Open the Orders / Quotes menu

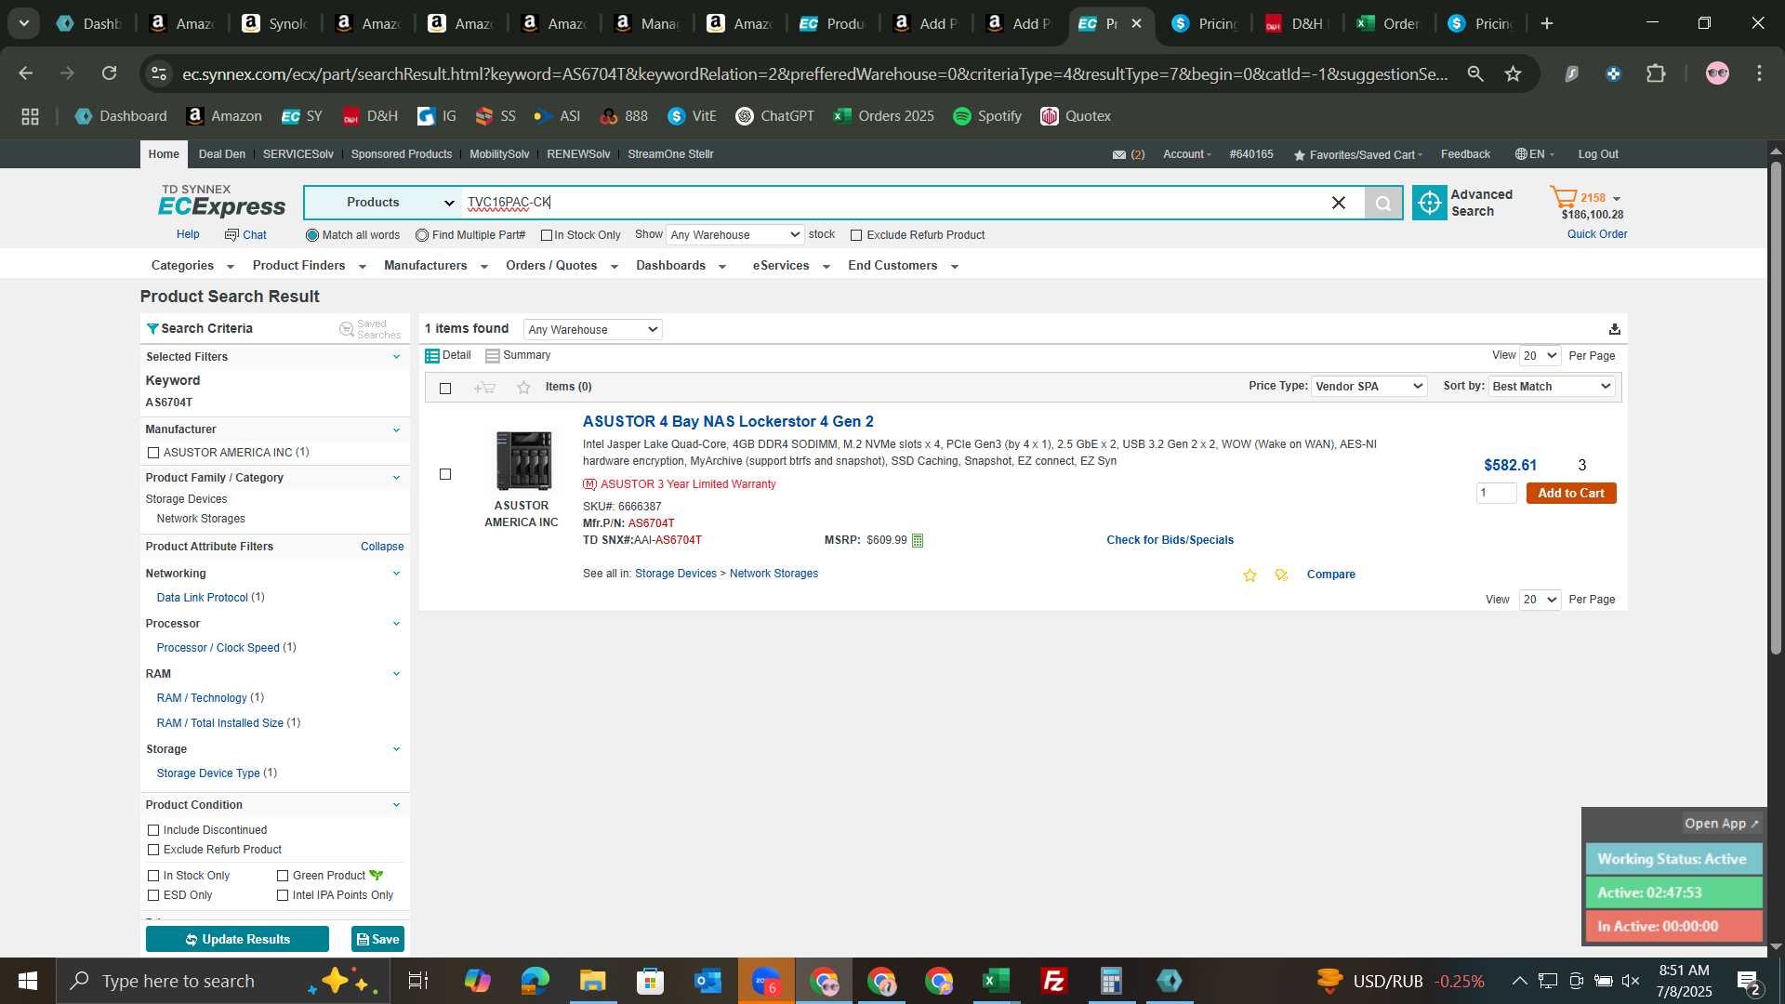(562, 266)
